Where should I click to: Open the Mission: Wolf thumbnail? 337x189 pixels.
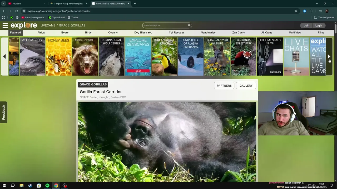85,56
